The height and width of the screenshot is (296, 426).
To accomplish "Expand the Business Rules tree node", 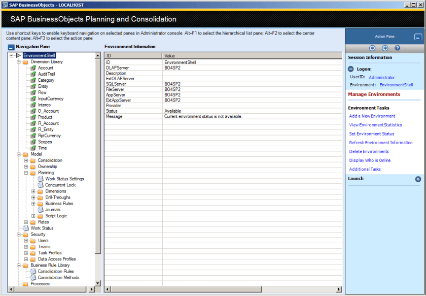I will [x=33, y=204].
